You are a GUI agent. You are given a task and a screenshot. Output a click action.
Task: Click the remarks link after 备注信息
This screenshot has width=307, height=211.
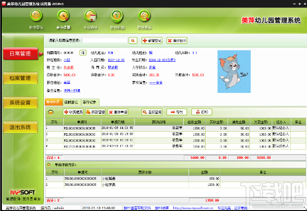(72, 91)
